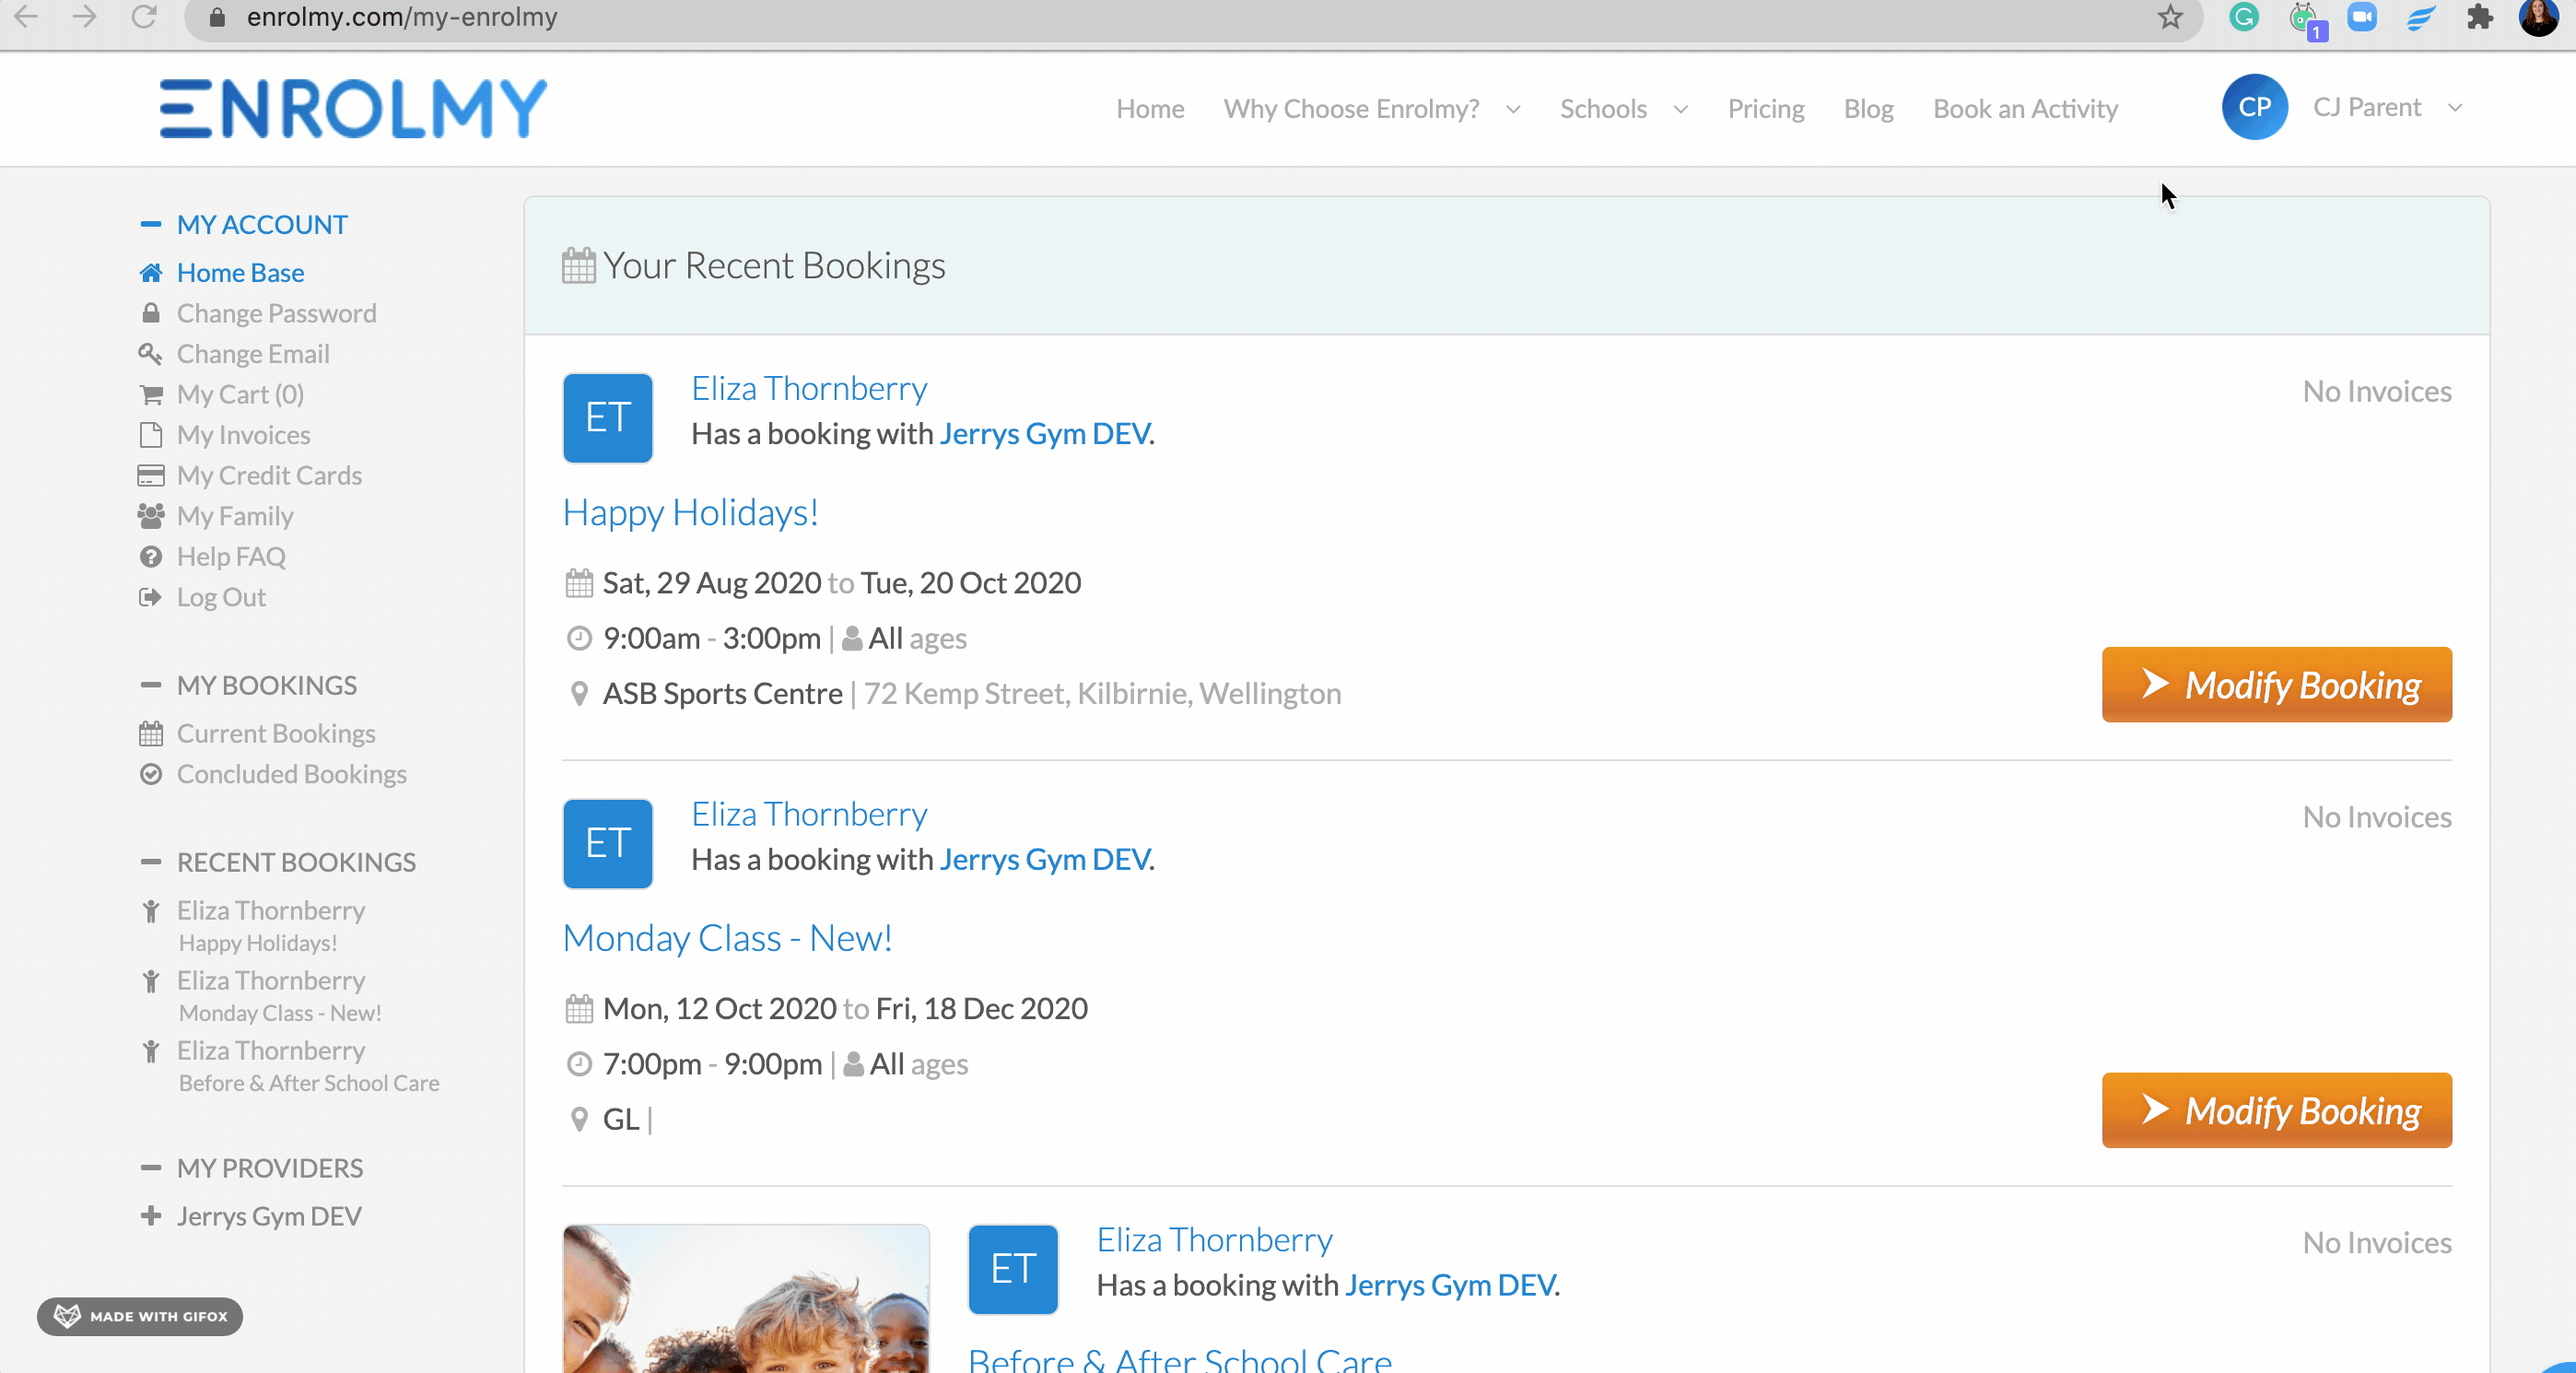Open Before & After School Care activity link
Image resolution: width=2576 pixels, height=1373 pixels.
[x=1179, y=1360]
